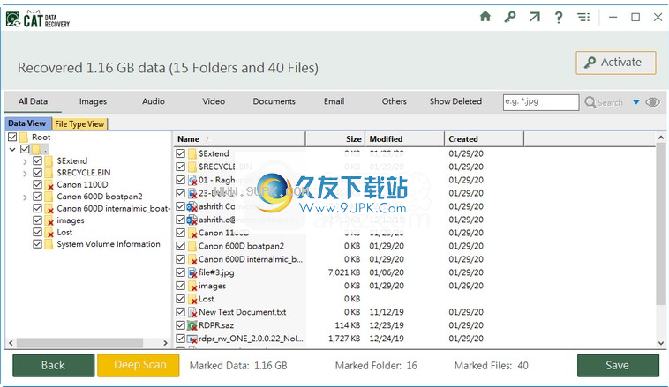Uncheck the Root checkbox in tree
The width and height of the screenshot is (669, 387).
pyautogui.click(x=12, y=137)
